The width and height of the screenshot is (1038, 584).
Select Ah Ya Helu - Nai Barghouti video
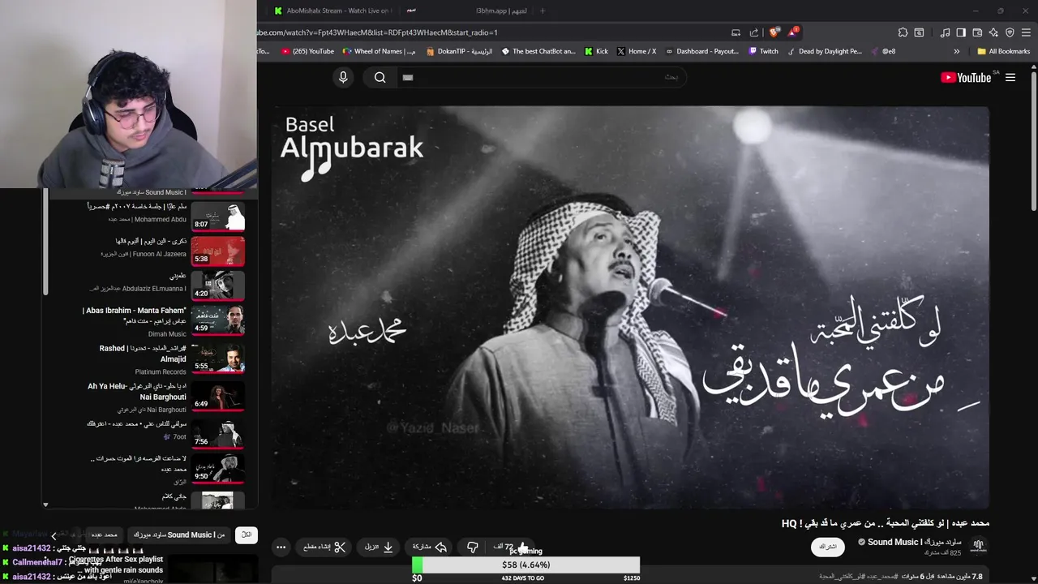[146, 397]
